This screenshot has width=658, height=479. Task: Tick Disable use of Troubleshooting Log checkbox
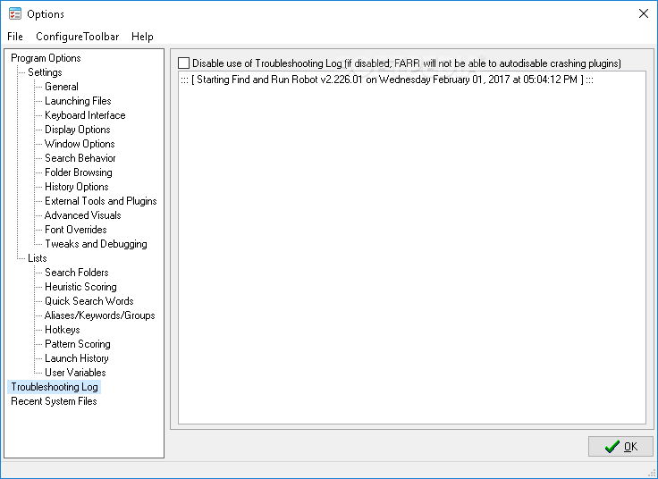click(184, 63)
